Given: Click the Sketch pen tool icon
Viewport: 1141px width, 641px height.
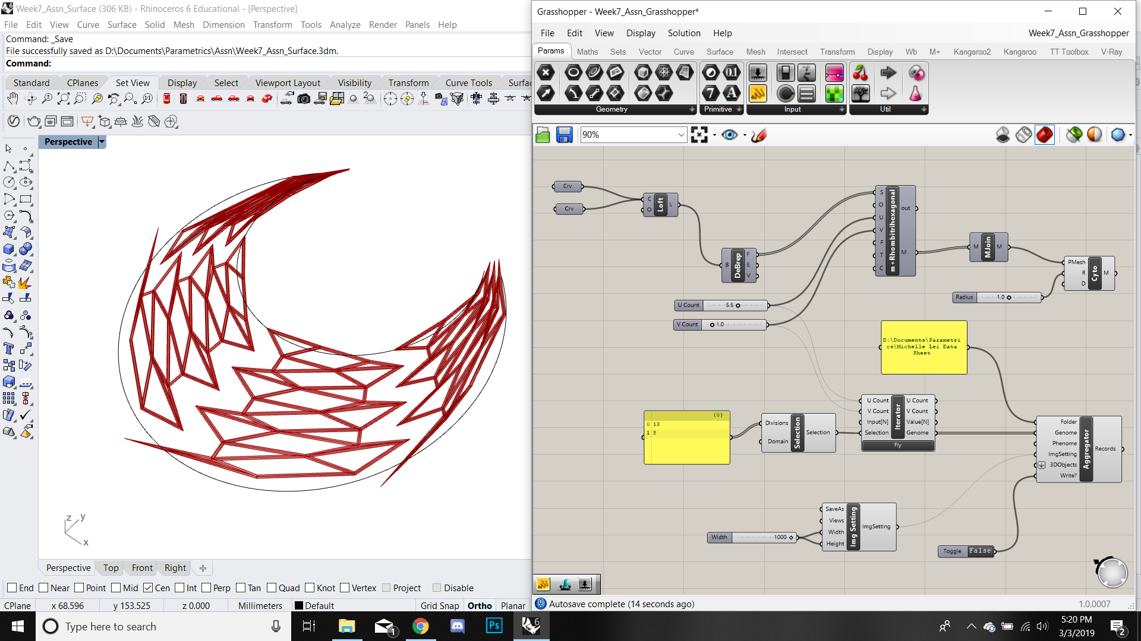Looking at the screenshot, I should click(759, 135).
